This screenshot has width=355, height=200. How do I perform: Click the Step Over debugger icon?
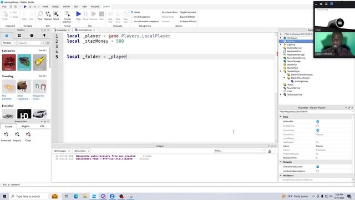pos(118,14)
